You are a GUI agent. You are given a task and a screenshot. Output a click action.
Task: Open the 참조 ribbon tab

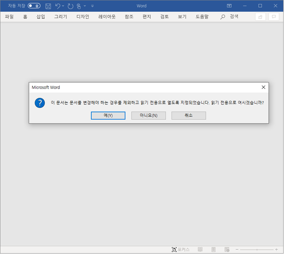(x=129, y=17)
